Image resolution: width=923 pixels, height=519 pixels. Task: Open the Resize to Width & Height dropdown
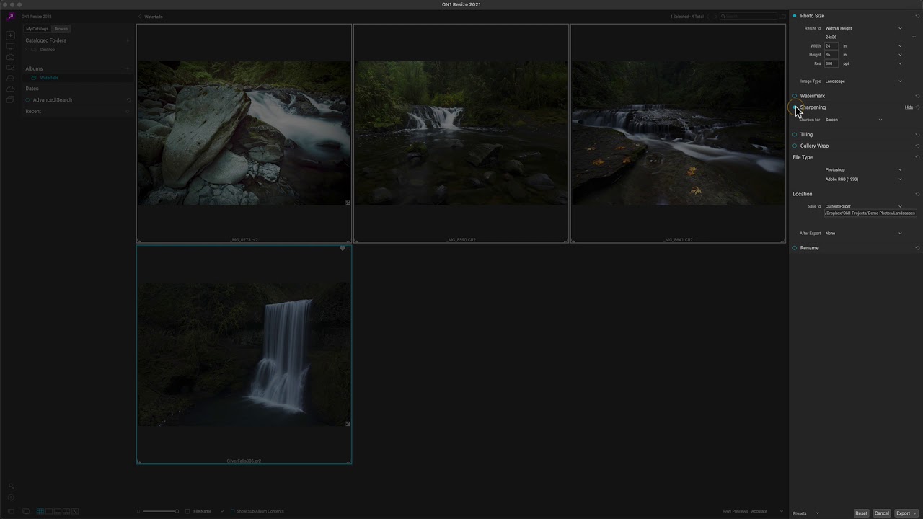pos(863,28)
